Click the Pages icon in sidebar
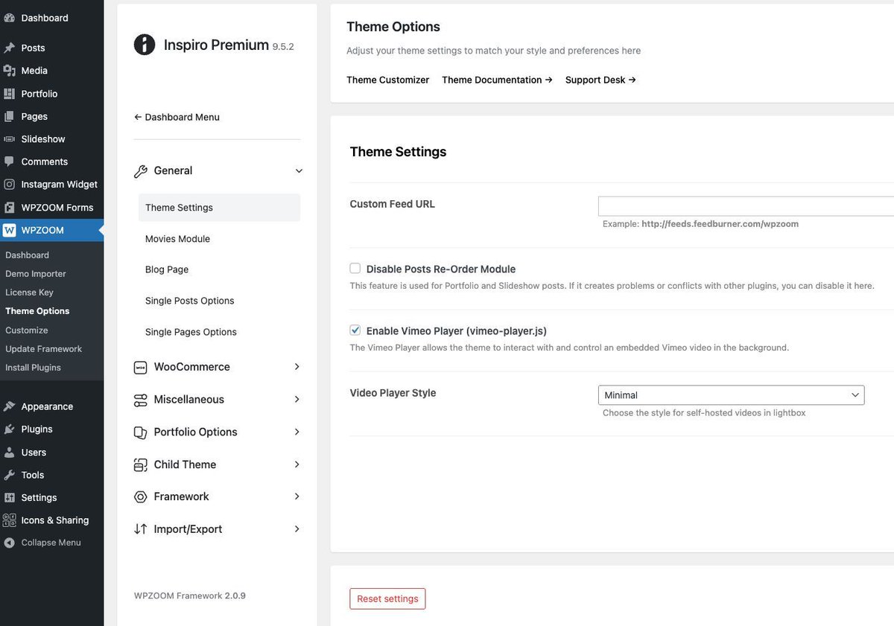894x626 pixels. point(9,116)
